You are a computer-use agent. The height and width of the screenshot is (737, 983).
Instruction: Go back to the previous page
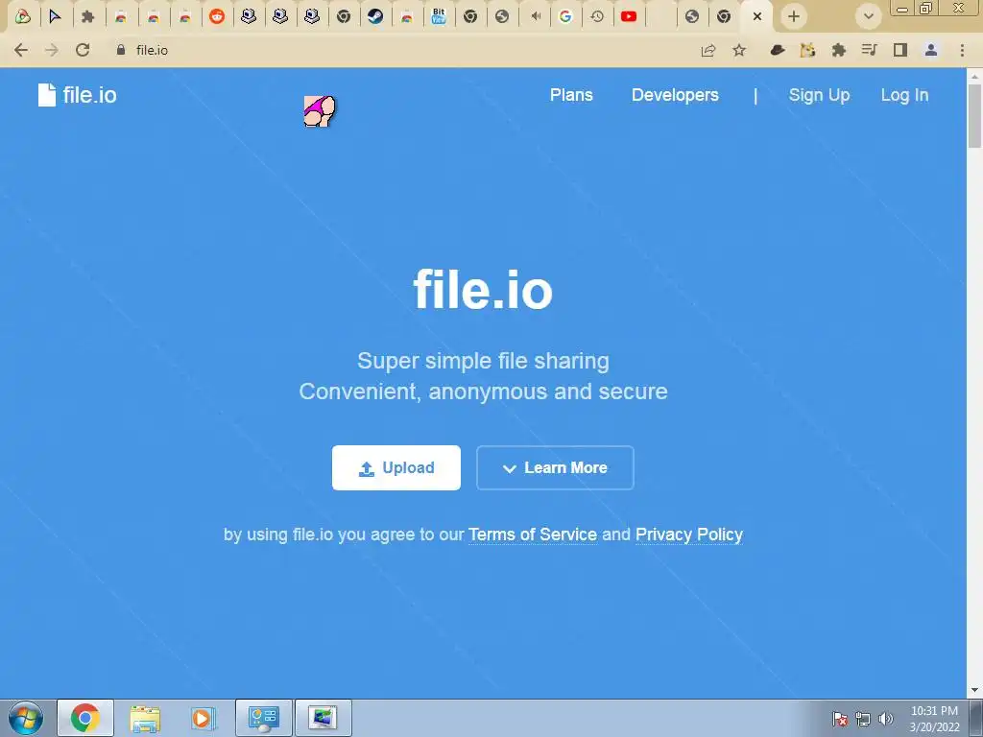pyautogui.click(x=21, y=50)
